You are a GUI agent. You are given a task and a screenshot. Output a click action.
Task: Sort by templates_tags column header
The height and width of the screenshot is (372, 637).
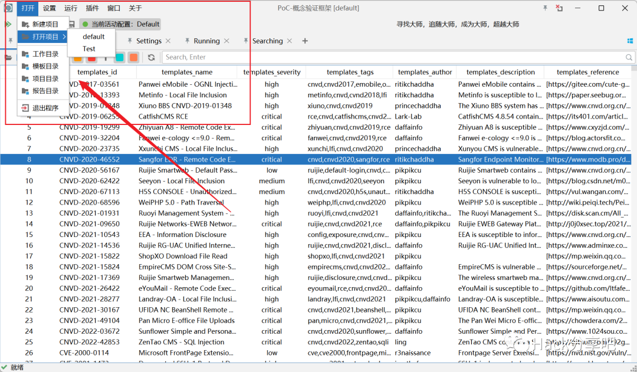350,73
